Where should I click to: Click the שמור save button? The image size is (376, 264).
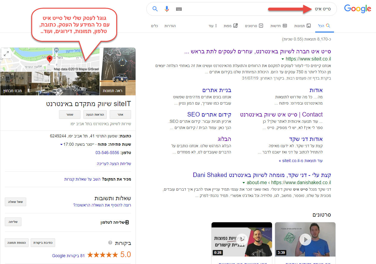click(x=70, y=114)
